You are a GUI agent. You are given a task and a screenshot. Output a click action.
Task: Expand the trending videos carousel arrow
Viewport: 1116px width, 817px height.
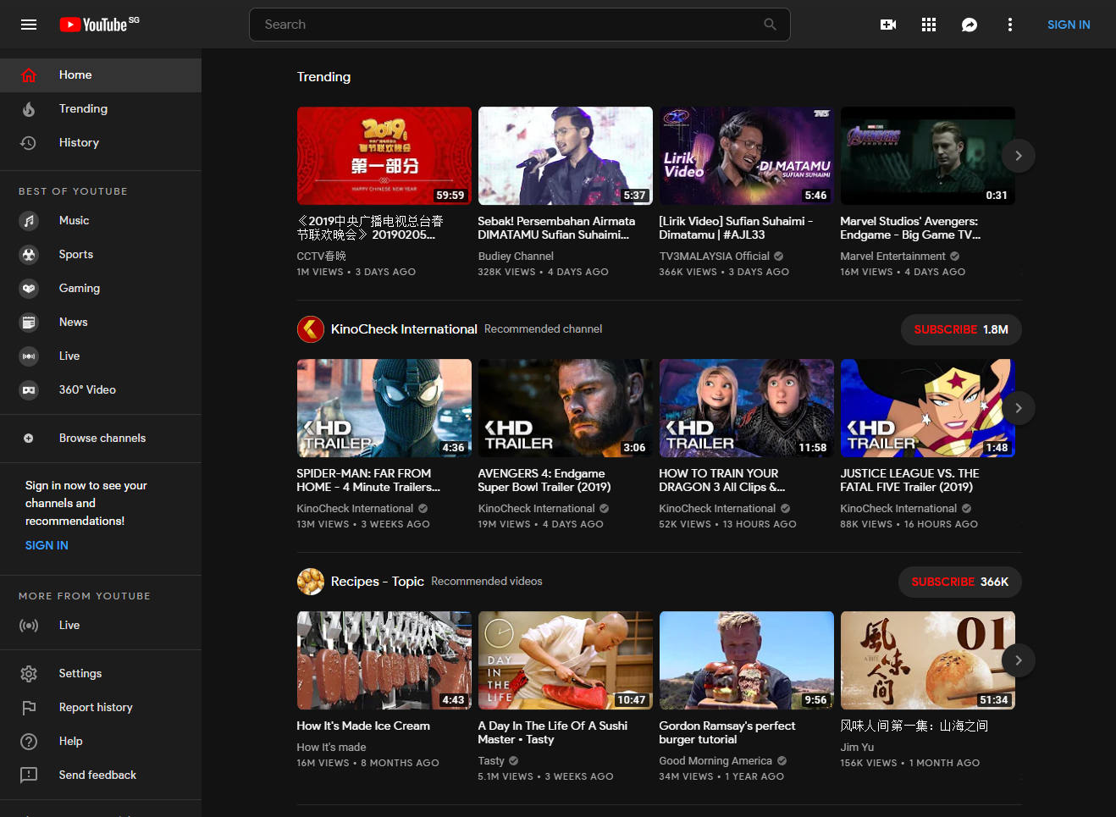pyautogui.click(x=1018, y=156)
